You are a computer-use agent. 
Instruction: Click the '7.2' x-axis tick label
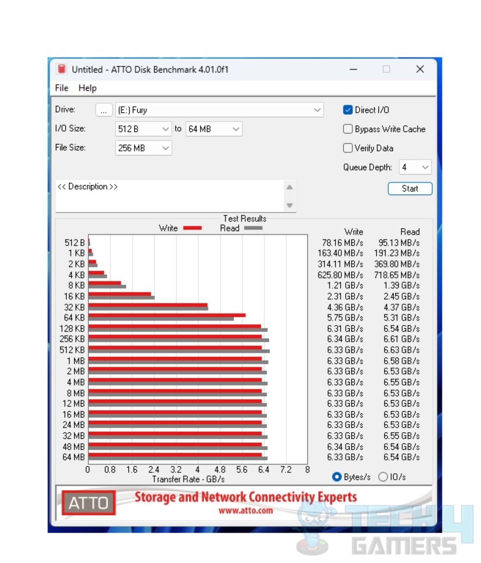[286, 470]
